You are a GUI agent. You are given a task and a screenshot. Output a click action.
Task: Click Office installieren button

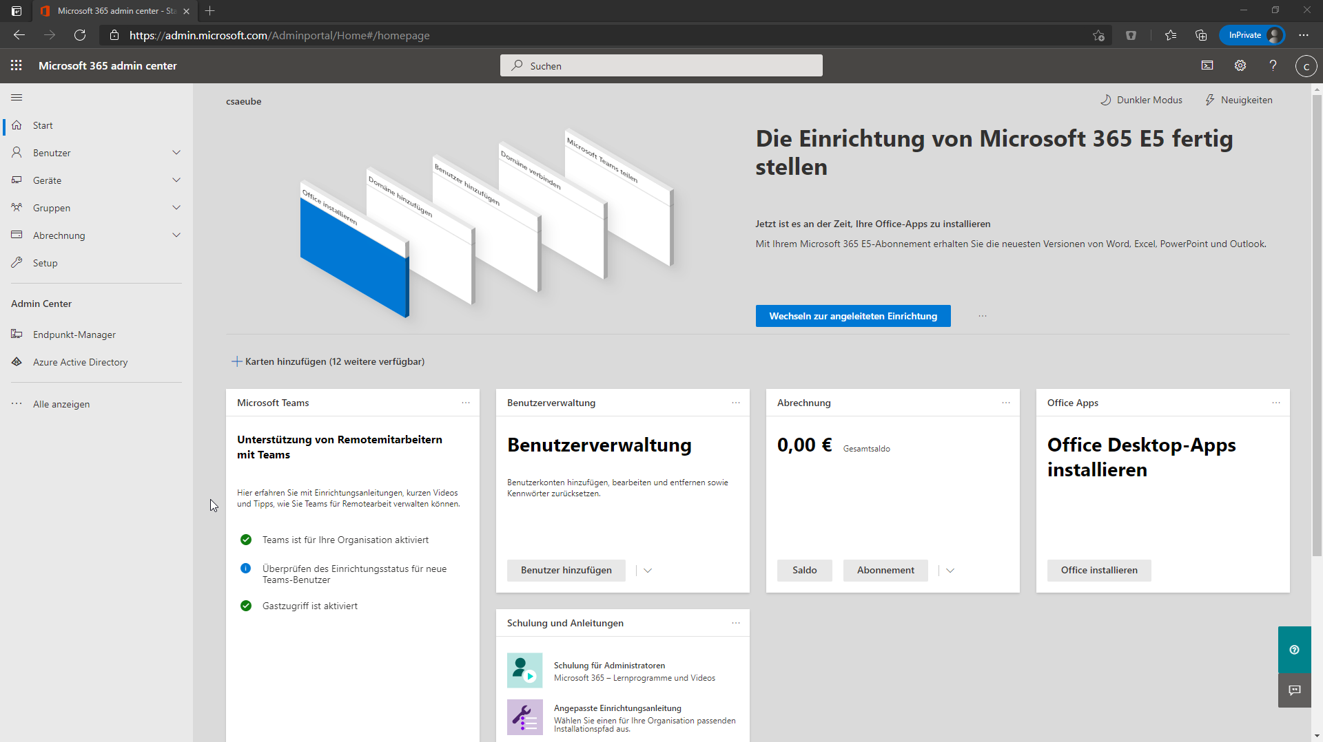click(1099, 571)
